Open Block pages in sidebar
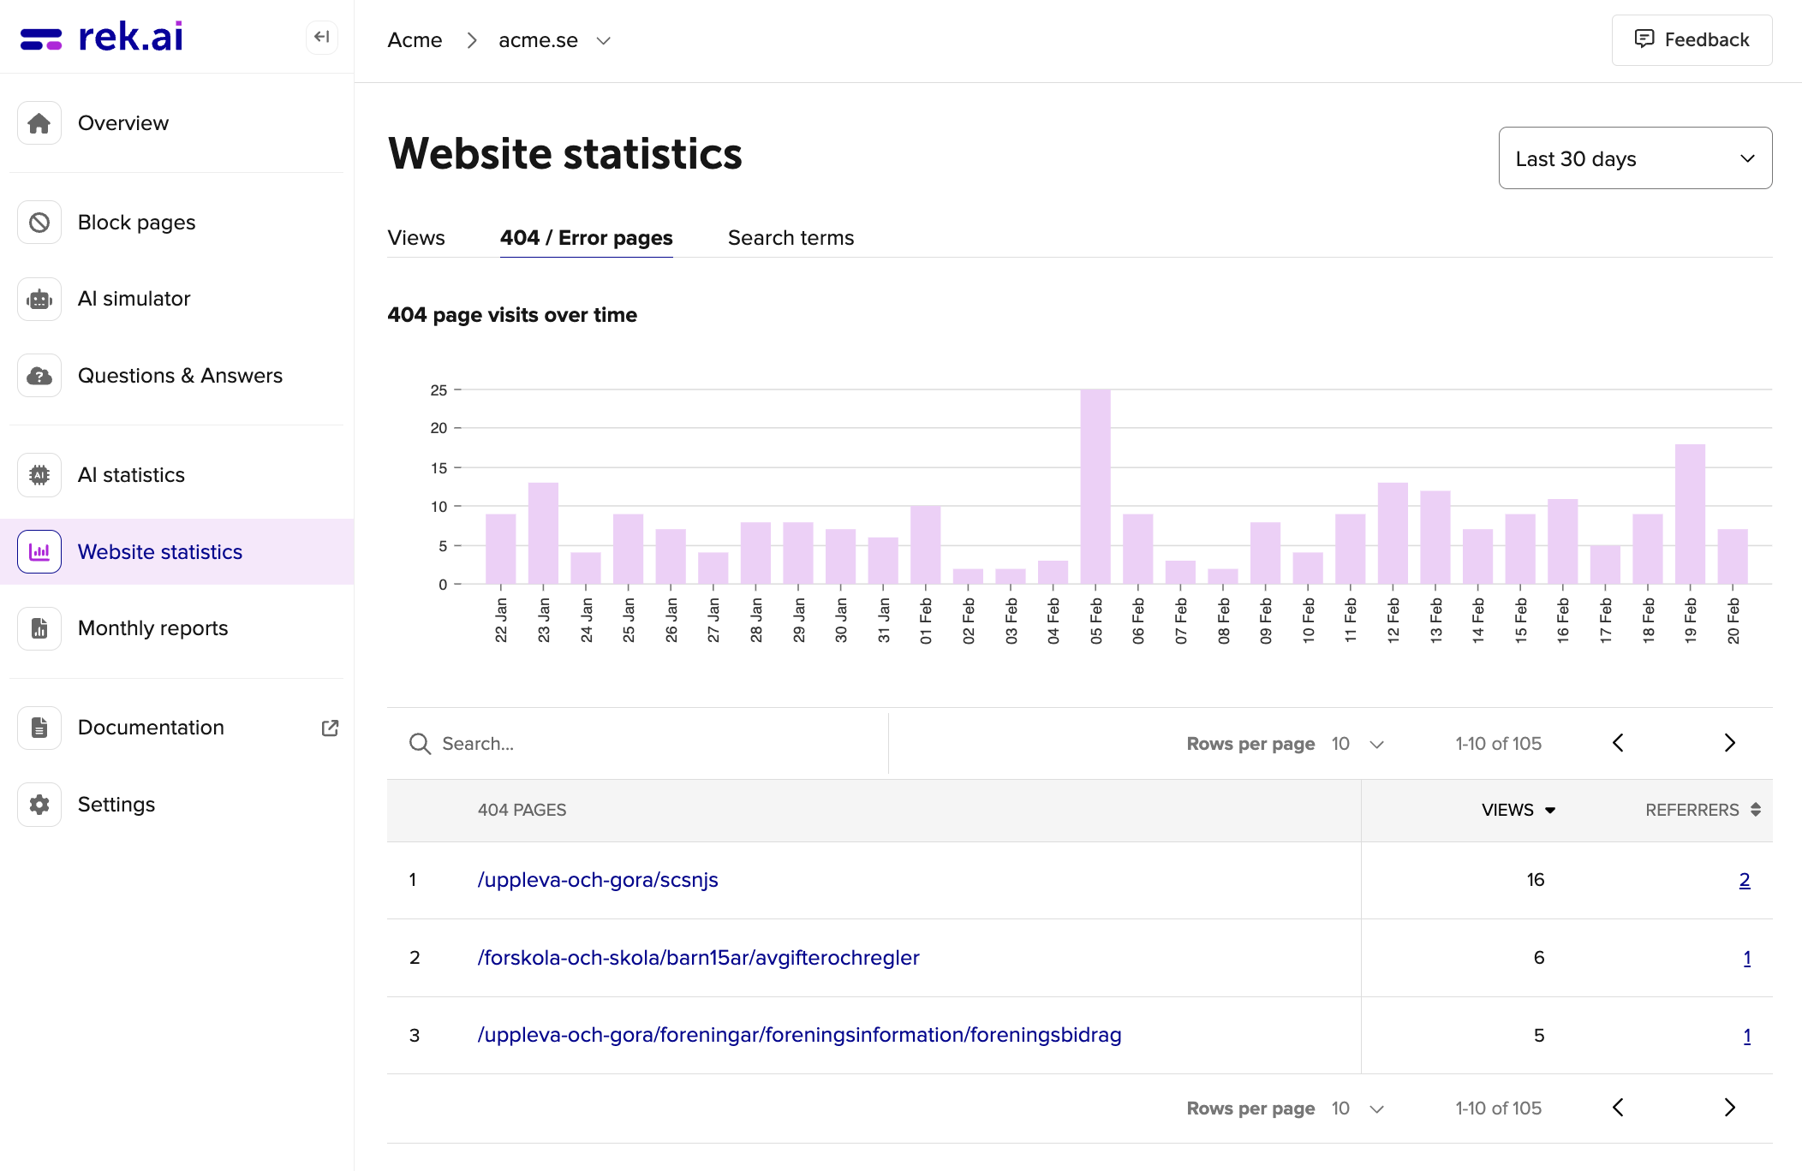 point(176,223)
